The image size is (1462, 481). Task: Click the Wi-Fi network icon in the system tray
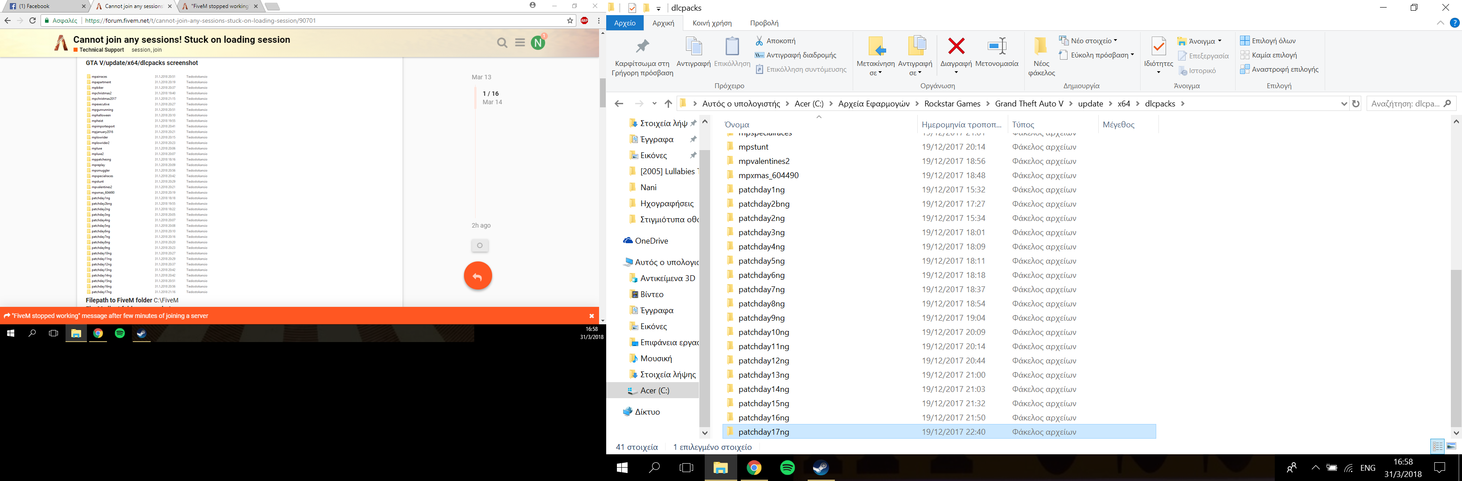pyautogui.click(x=1348, y=468)
